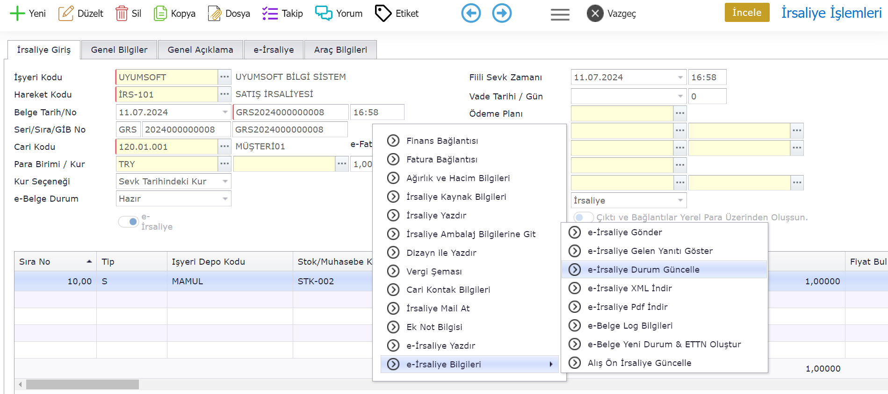Expand e-Belge Durum Hazır dropdown
The image size is (888, 394).
click(x=225, y=198)
